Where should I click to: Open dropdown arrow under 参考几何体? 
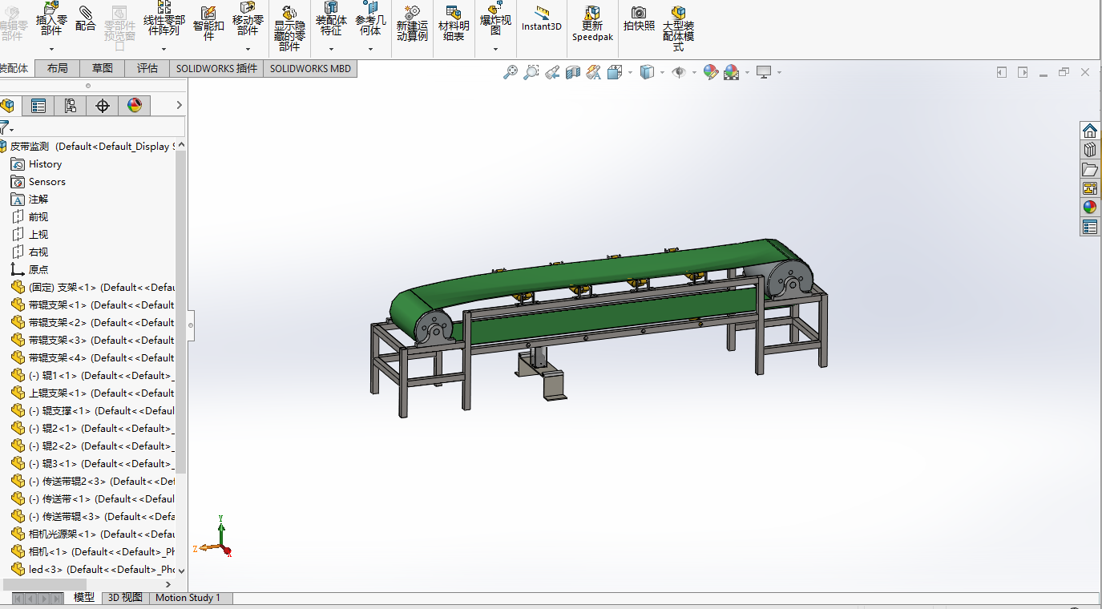tap(370, 50)
